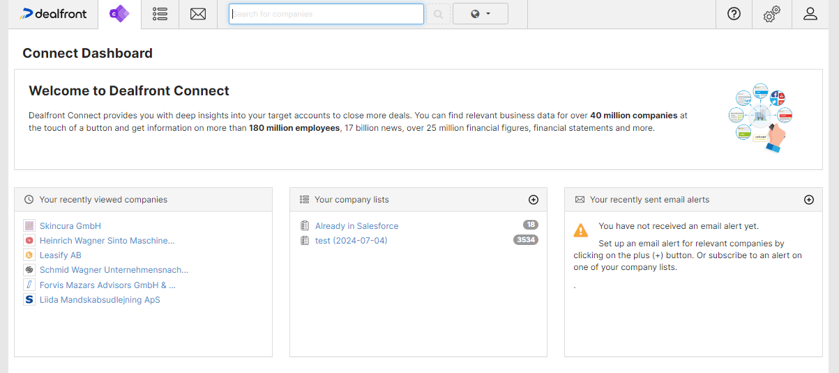
Task: Open the Connect app tab icon
Action: click(119, 14)
